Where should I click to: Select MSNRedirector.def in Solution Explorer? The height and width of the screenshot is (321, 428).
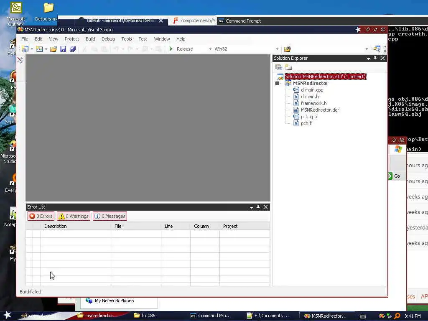pyautogui.click(x=320, y=110)
